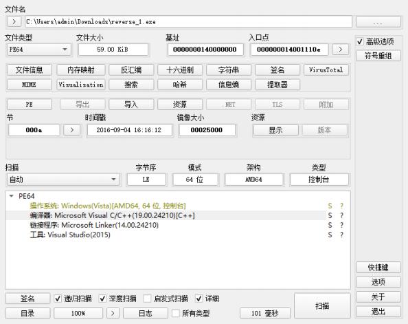This screenshot has height=324, width=408.
Task: Click the ellipsis browse file button
Action: pyautogui.click(x=378, y=21)
